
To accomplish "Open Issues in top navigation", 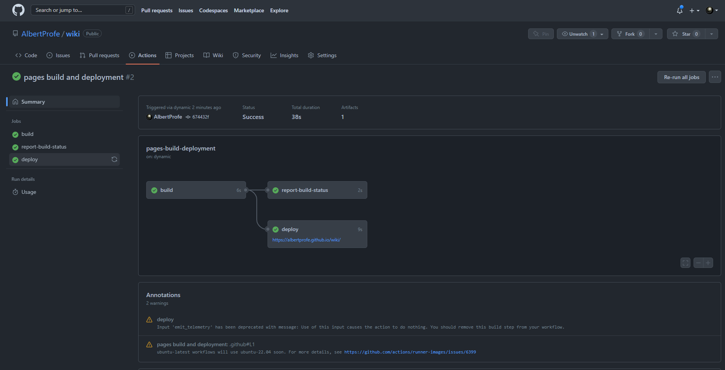I will [186, 10].
